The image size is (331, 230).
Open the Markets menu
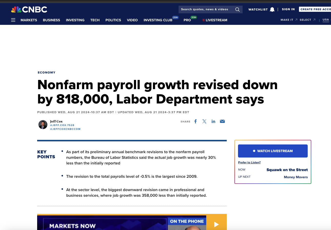29,20
